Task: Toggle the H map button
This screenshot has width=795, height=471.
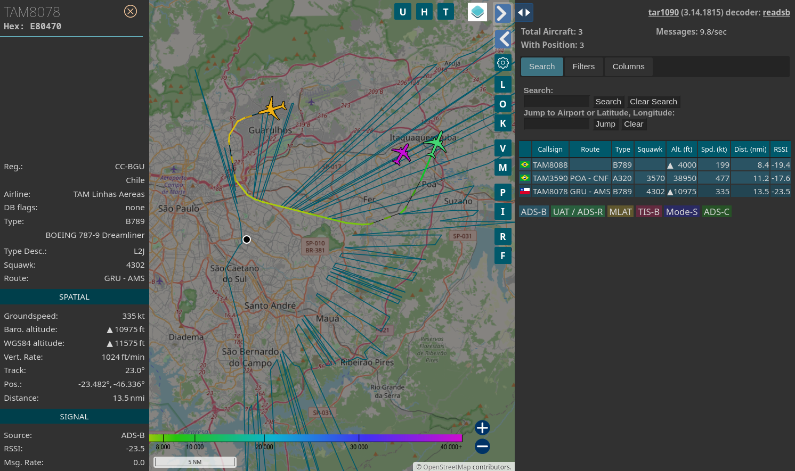Action: click(x=424, y=12)
